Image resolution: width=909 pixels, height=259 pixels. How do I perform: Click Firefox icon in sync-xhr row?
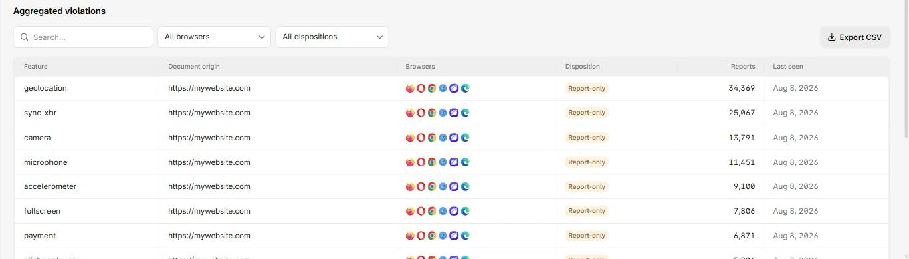click(410, 113)
